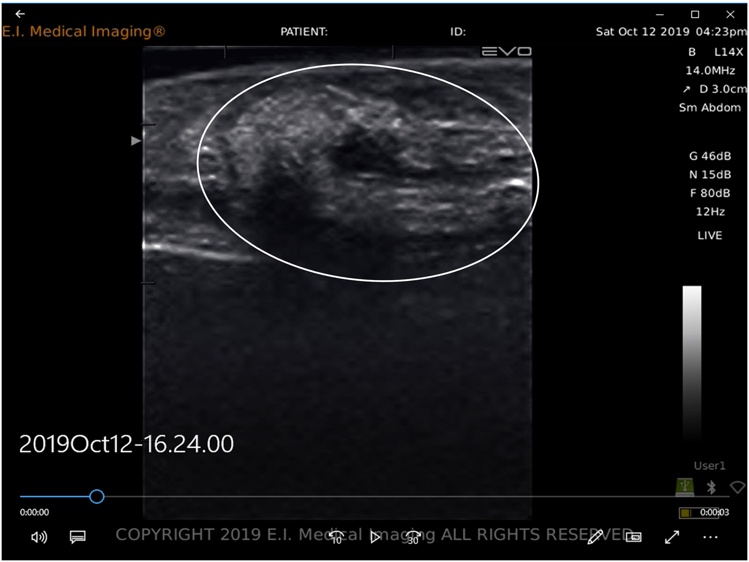Click the EVO logo on scan
749x562 pixels.
click(x=507, y=51)
